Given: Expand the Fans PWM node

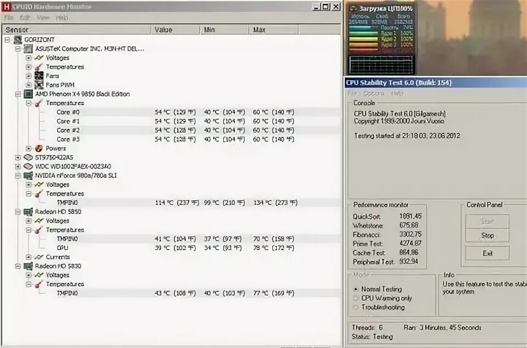Looking at the screenshot, I should [29, 85].
